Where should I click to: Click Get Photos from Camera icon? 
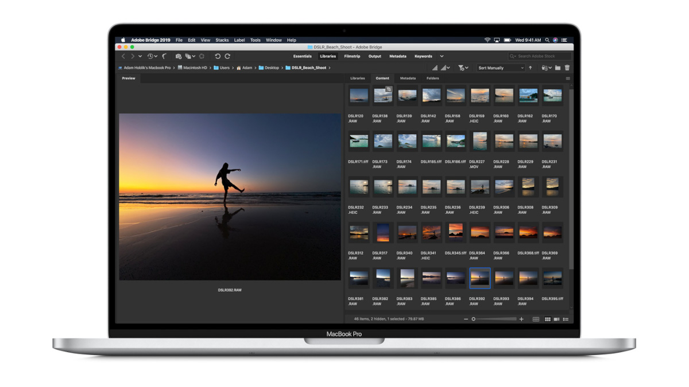[179, 56]
